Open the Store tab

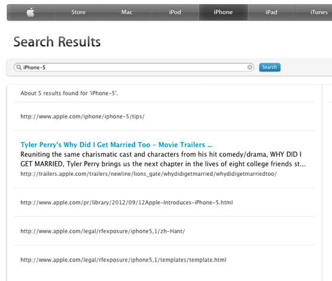click(x=78, y=12)
